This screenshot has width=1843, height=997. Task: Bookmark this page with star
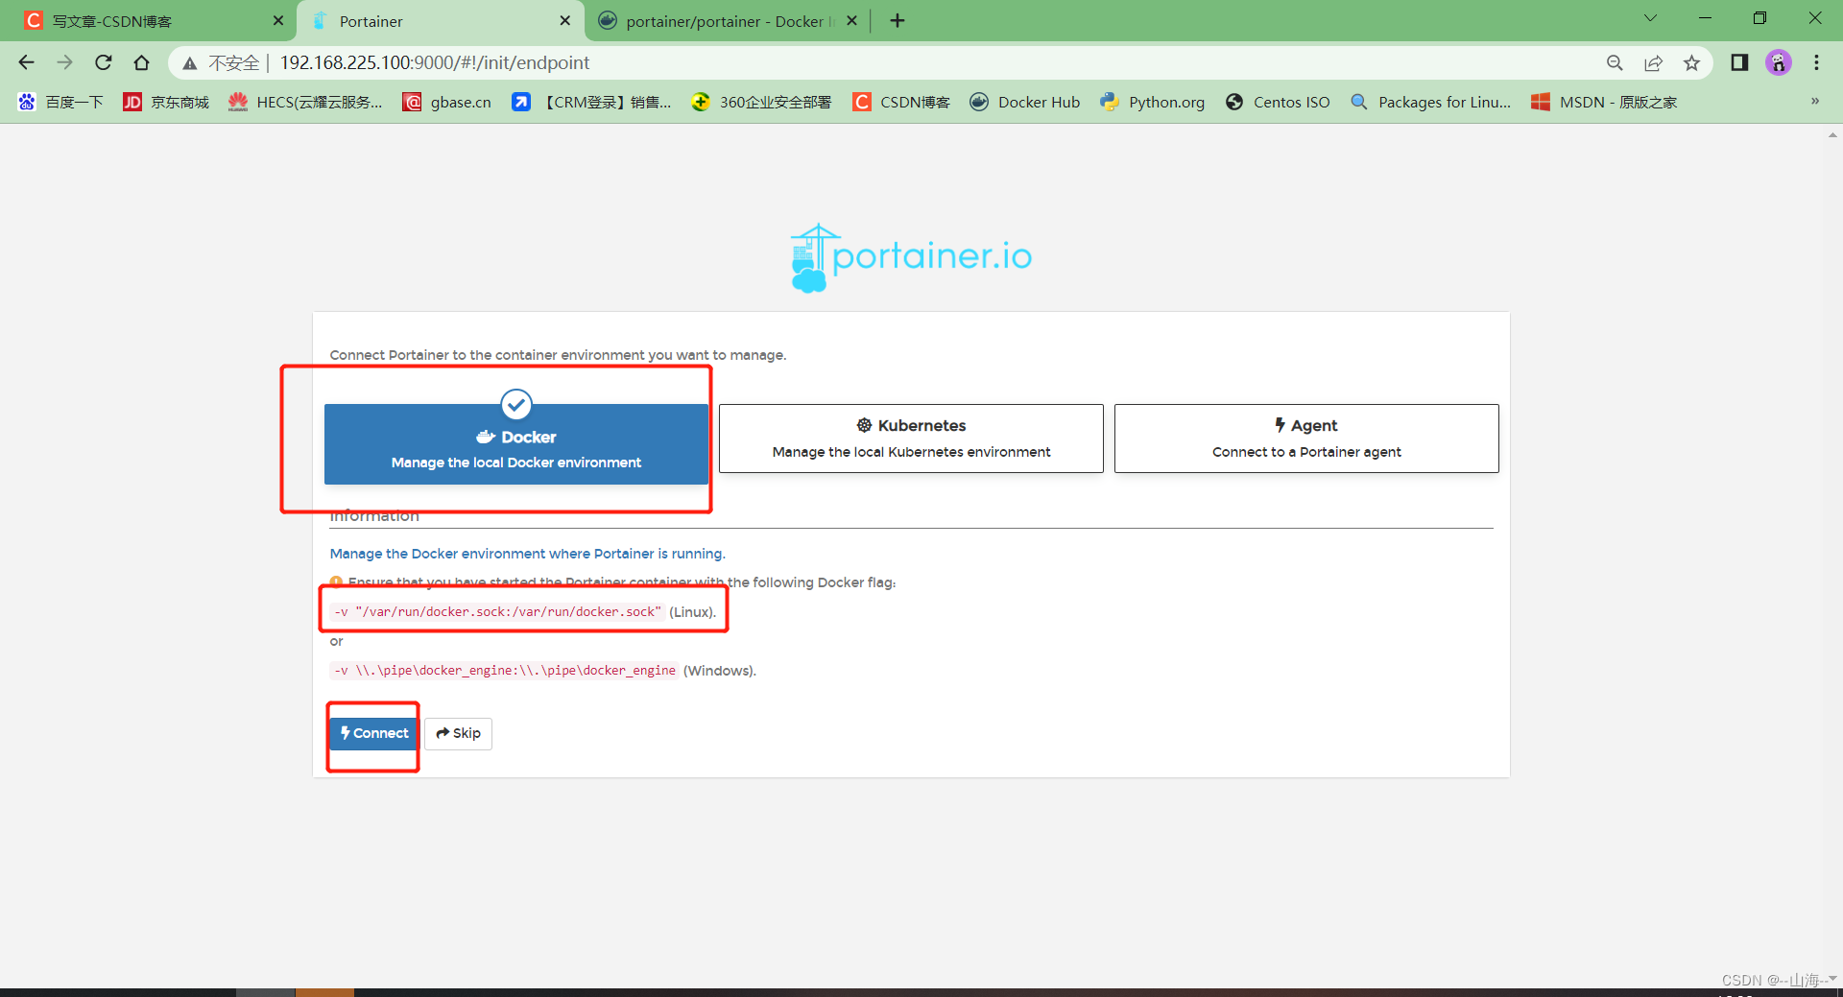click(x=1691, y=62)
